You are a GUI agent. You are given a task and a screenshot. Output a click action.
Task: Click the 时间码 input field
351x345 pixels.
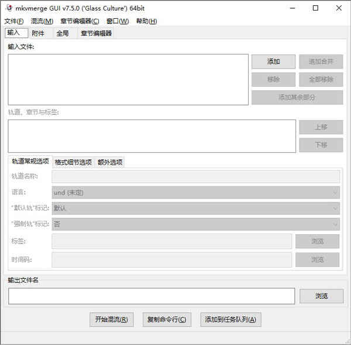coord(171,260)
